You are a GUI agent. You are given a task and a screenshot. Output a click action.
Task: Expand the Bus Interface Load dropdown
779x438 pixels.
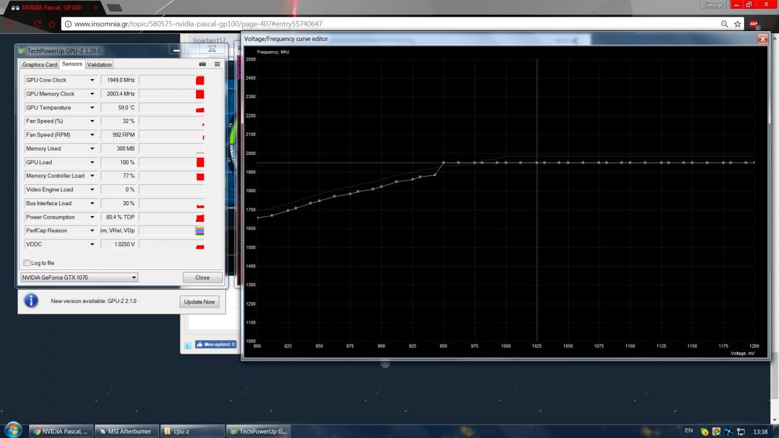point(92,203)
